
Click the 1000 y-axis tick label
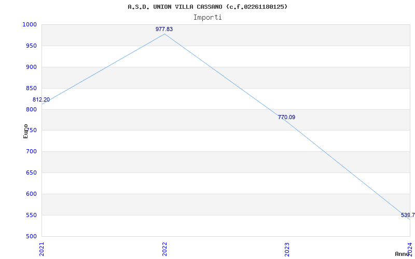tap(30, 24)
